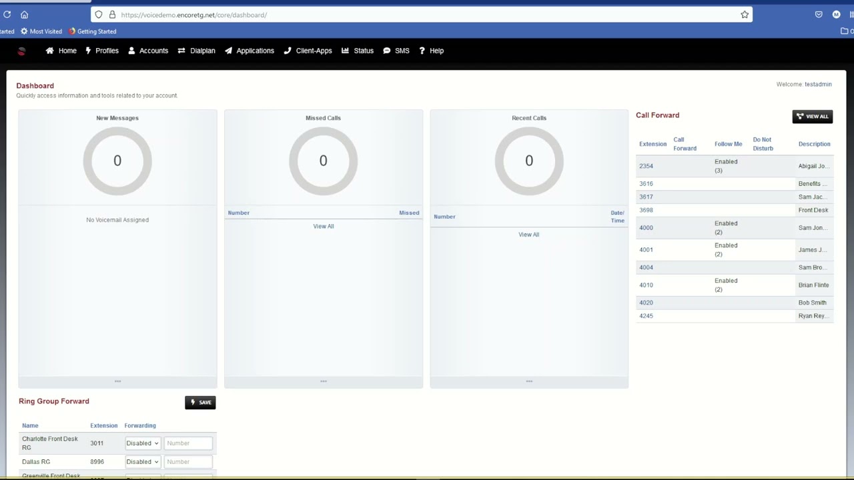Viewport: 854px width, 480px height.
Task: Click Front Desk description cell
Action: pyautogui.click(x=813, y=211)
